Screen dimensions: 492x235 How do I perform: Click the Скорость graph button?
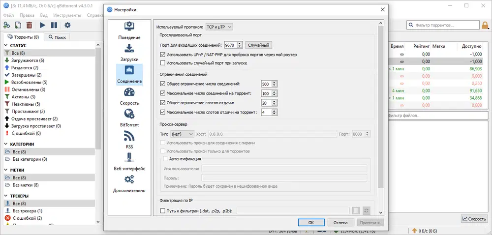pyautogui.click(x=474, y=219)
